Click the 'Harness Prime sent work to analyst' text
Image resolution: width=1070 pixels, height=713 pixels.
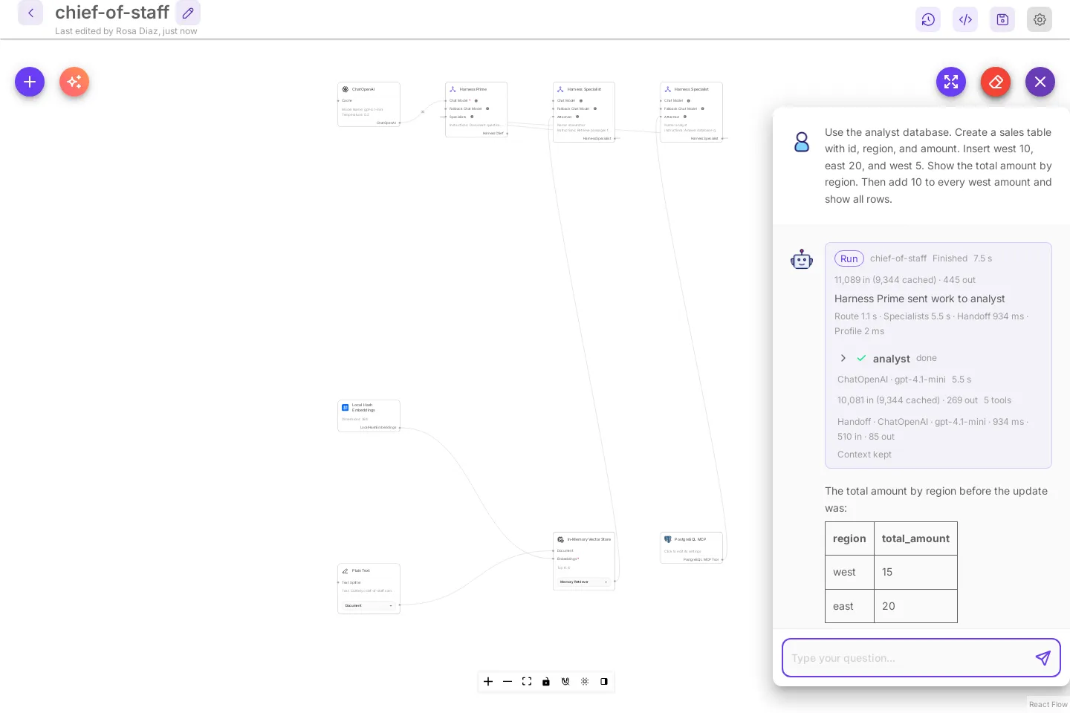[x=919, y=299]
